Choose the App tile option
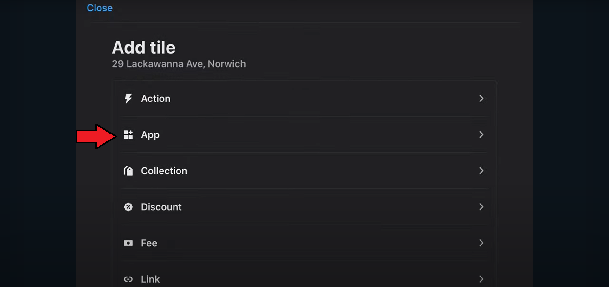609x287 pixels. pos(150,135)
